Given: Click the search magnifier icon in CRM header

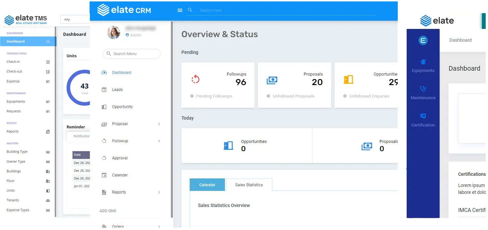Looking at the screenshot, I should tap(190, 10).
